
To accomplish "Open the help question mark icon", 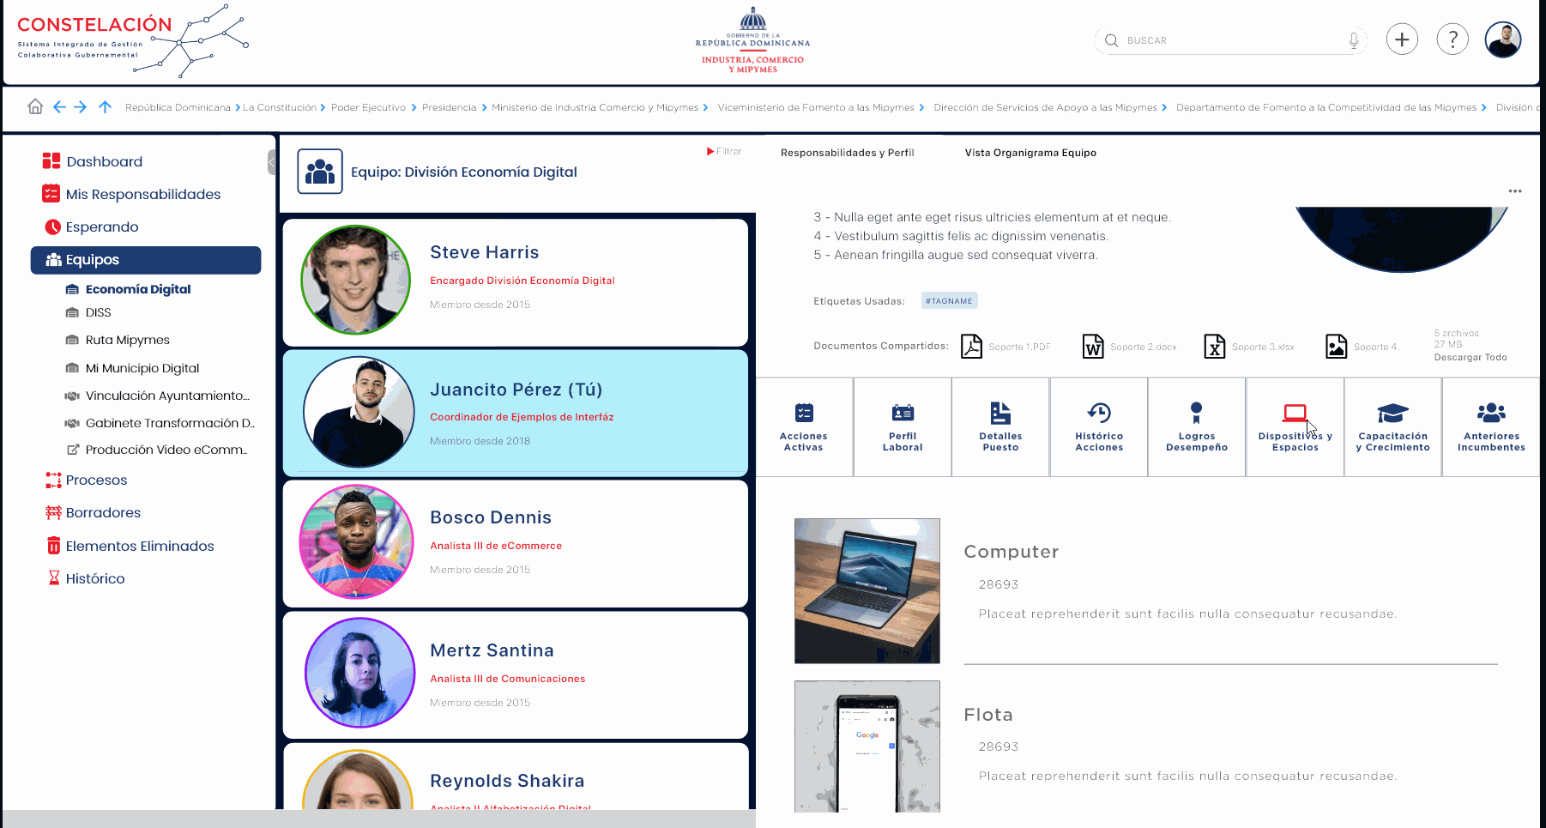I will pos(1452,39).
